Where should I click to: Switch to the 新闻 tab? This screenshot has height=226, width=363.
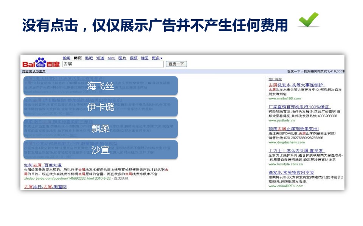[x=66, y=58]
